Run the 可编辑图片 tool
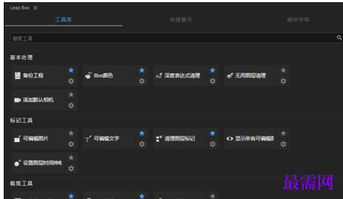 point(38,139)
